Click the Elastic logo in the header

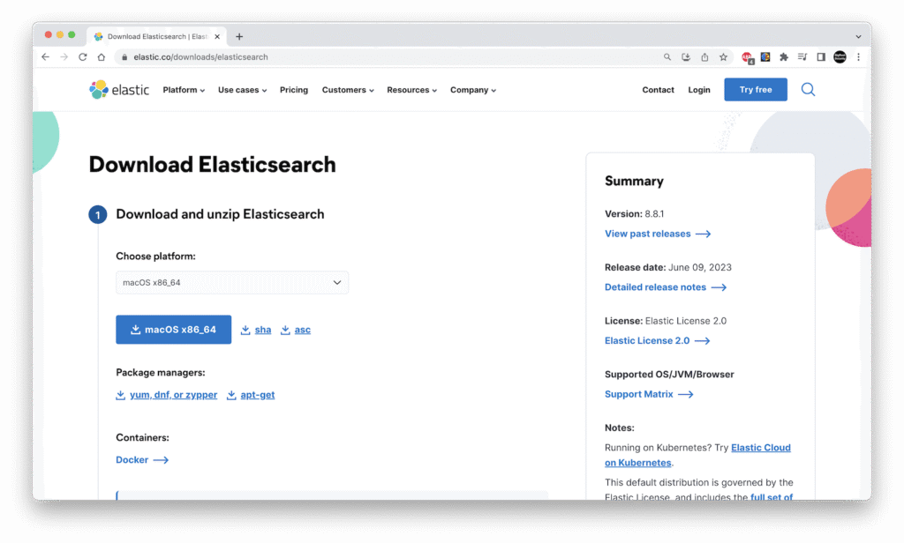click(119, 90)
